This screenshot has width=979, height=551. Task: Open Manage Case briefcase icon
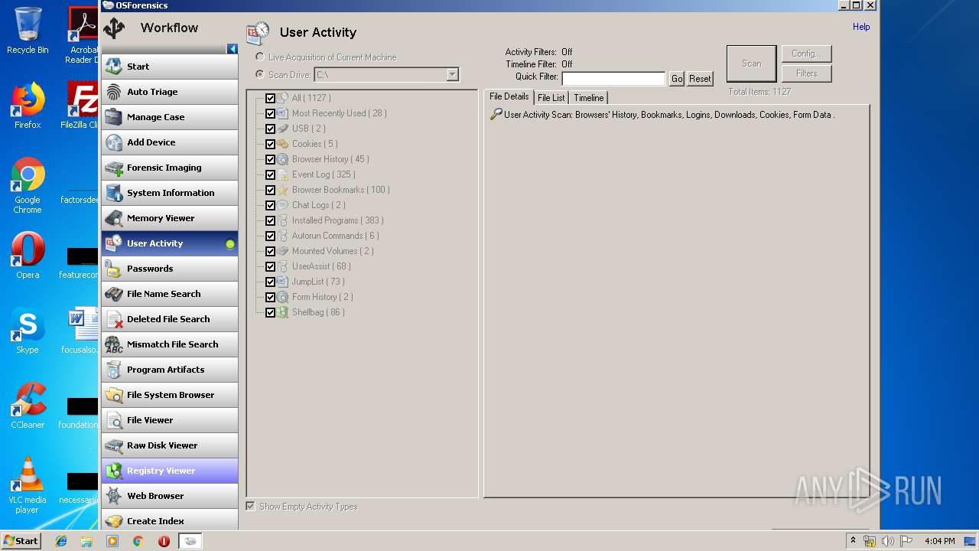114,117
